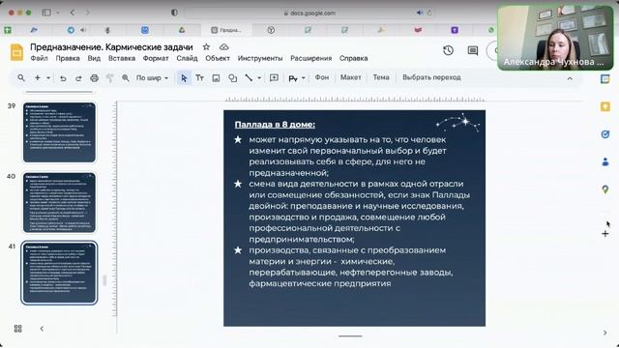Open the Вид menu
This screenshot has height=348, width=619.
[94, 58]
